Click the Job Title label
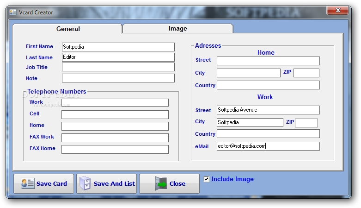The width and height of the screenshot is (361, 208). click(x=37, y=67)
